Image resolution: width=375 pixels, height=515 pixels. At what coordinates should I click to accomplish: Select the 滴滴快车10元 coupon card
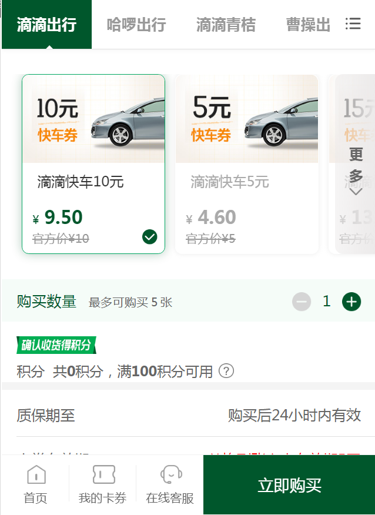pos(93,182)
